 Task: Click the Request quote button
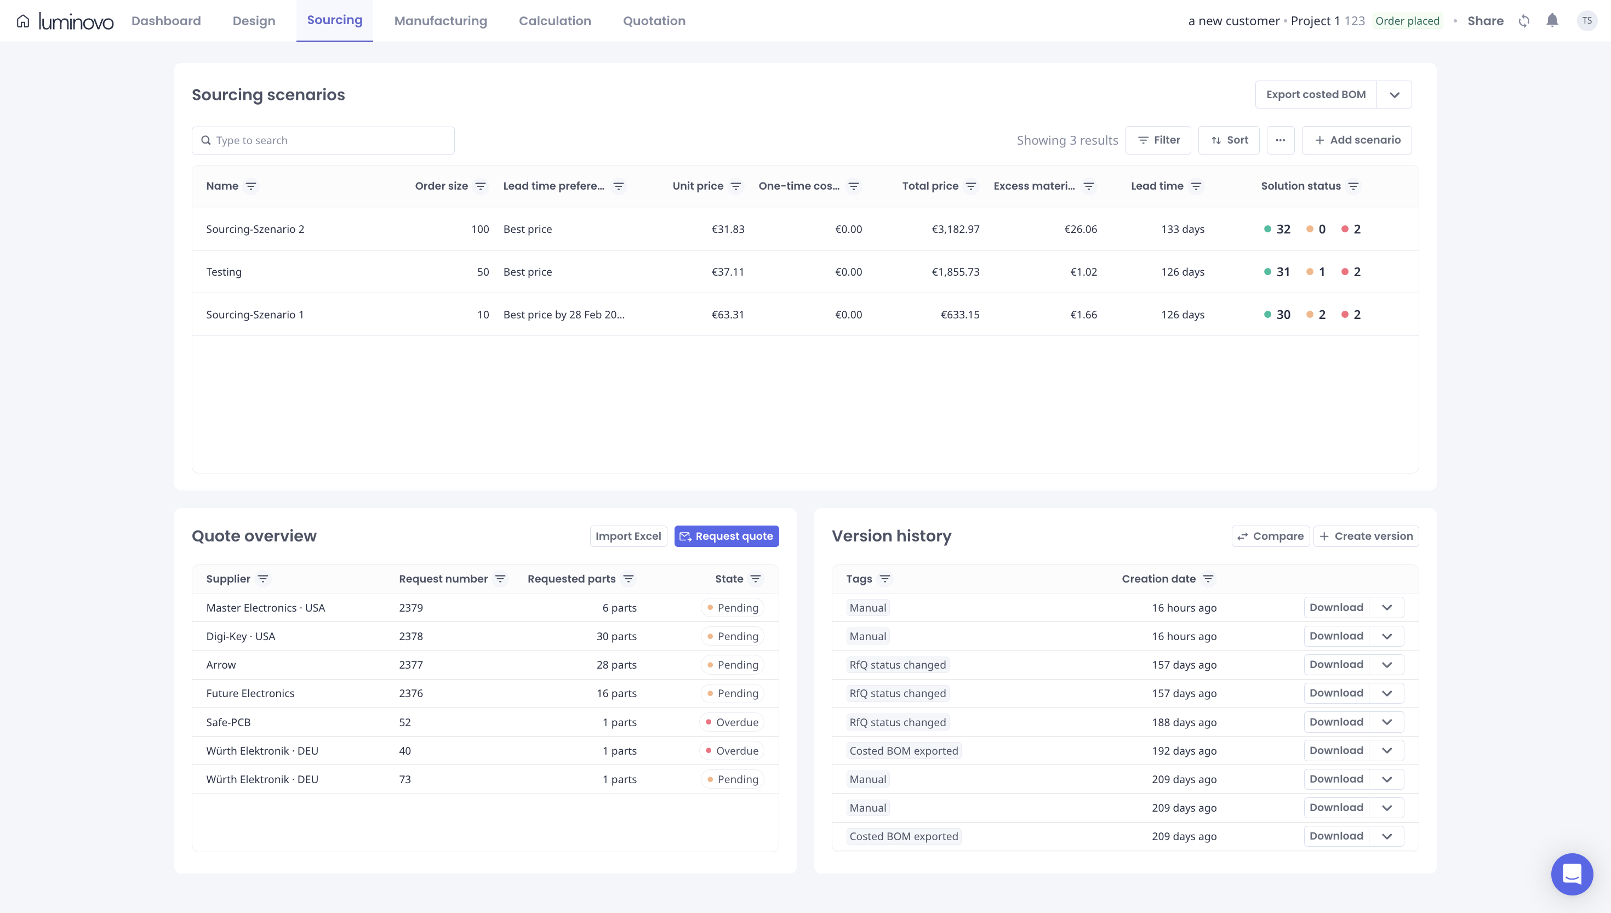coord(726,536)
